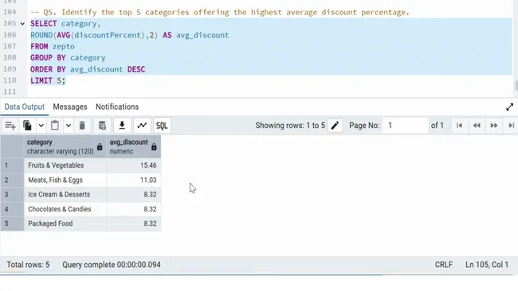Open the Graph Visualiser icon
This screenshot has height=291, width=518.
(142, 126)
